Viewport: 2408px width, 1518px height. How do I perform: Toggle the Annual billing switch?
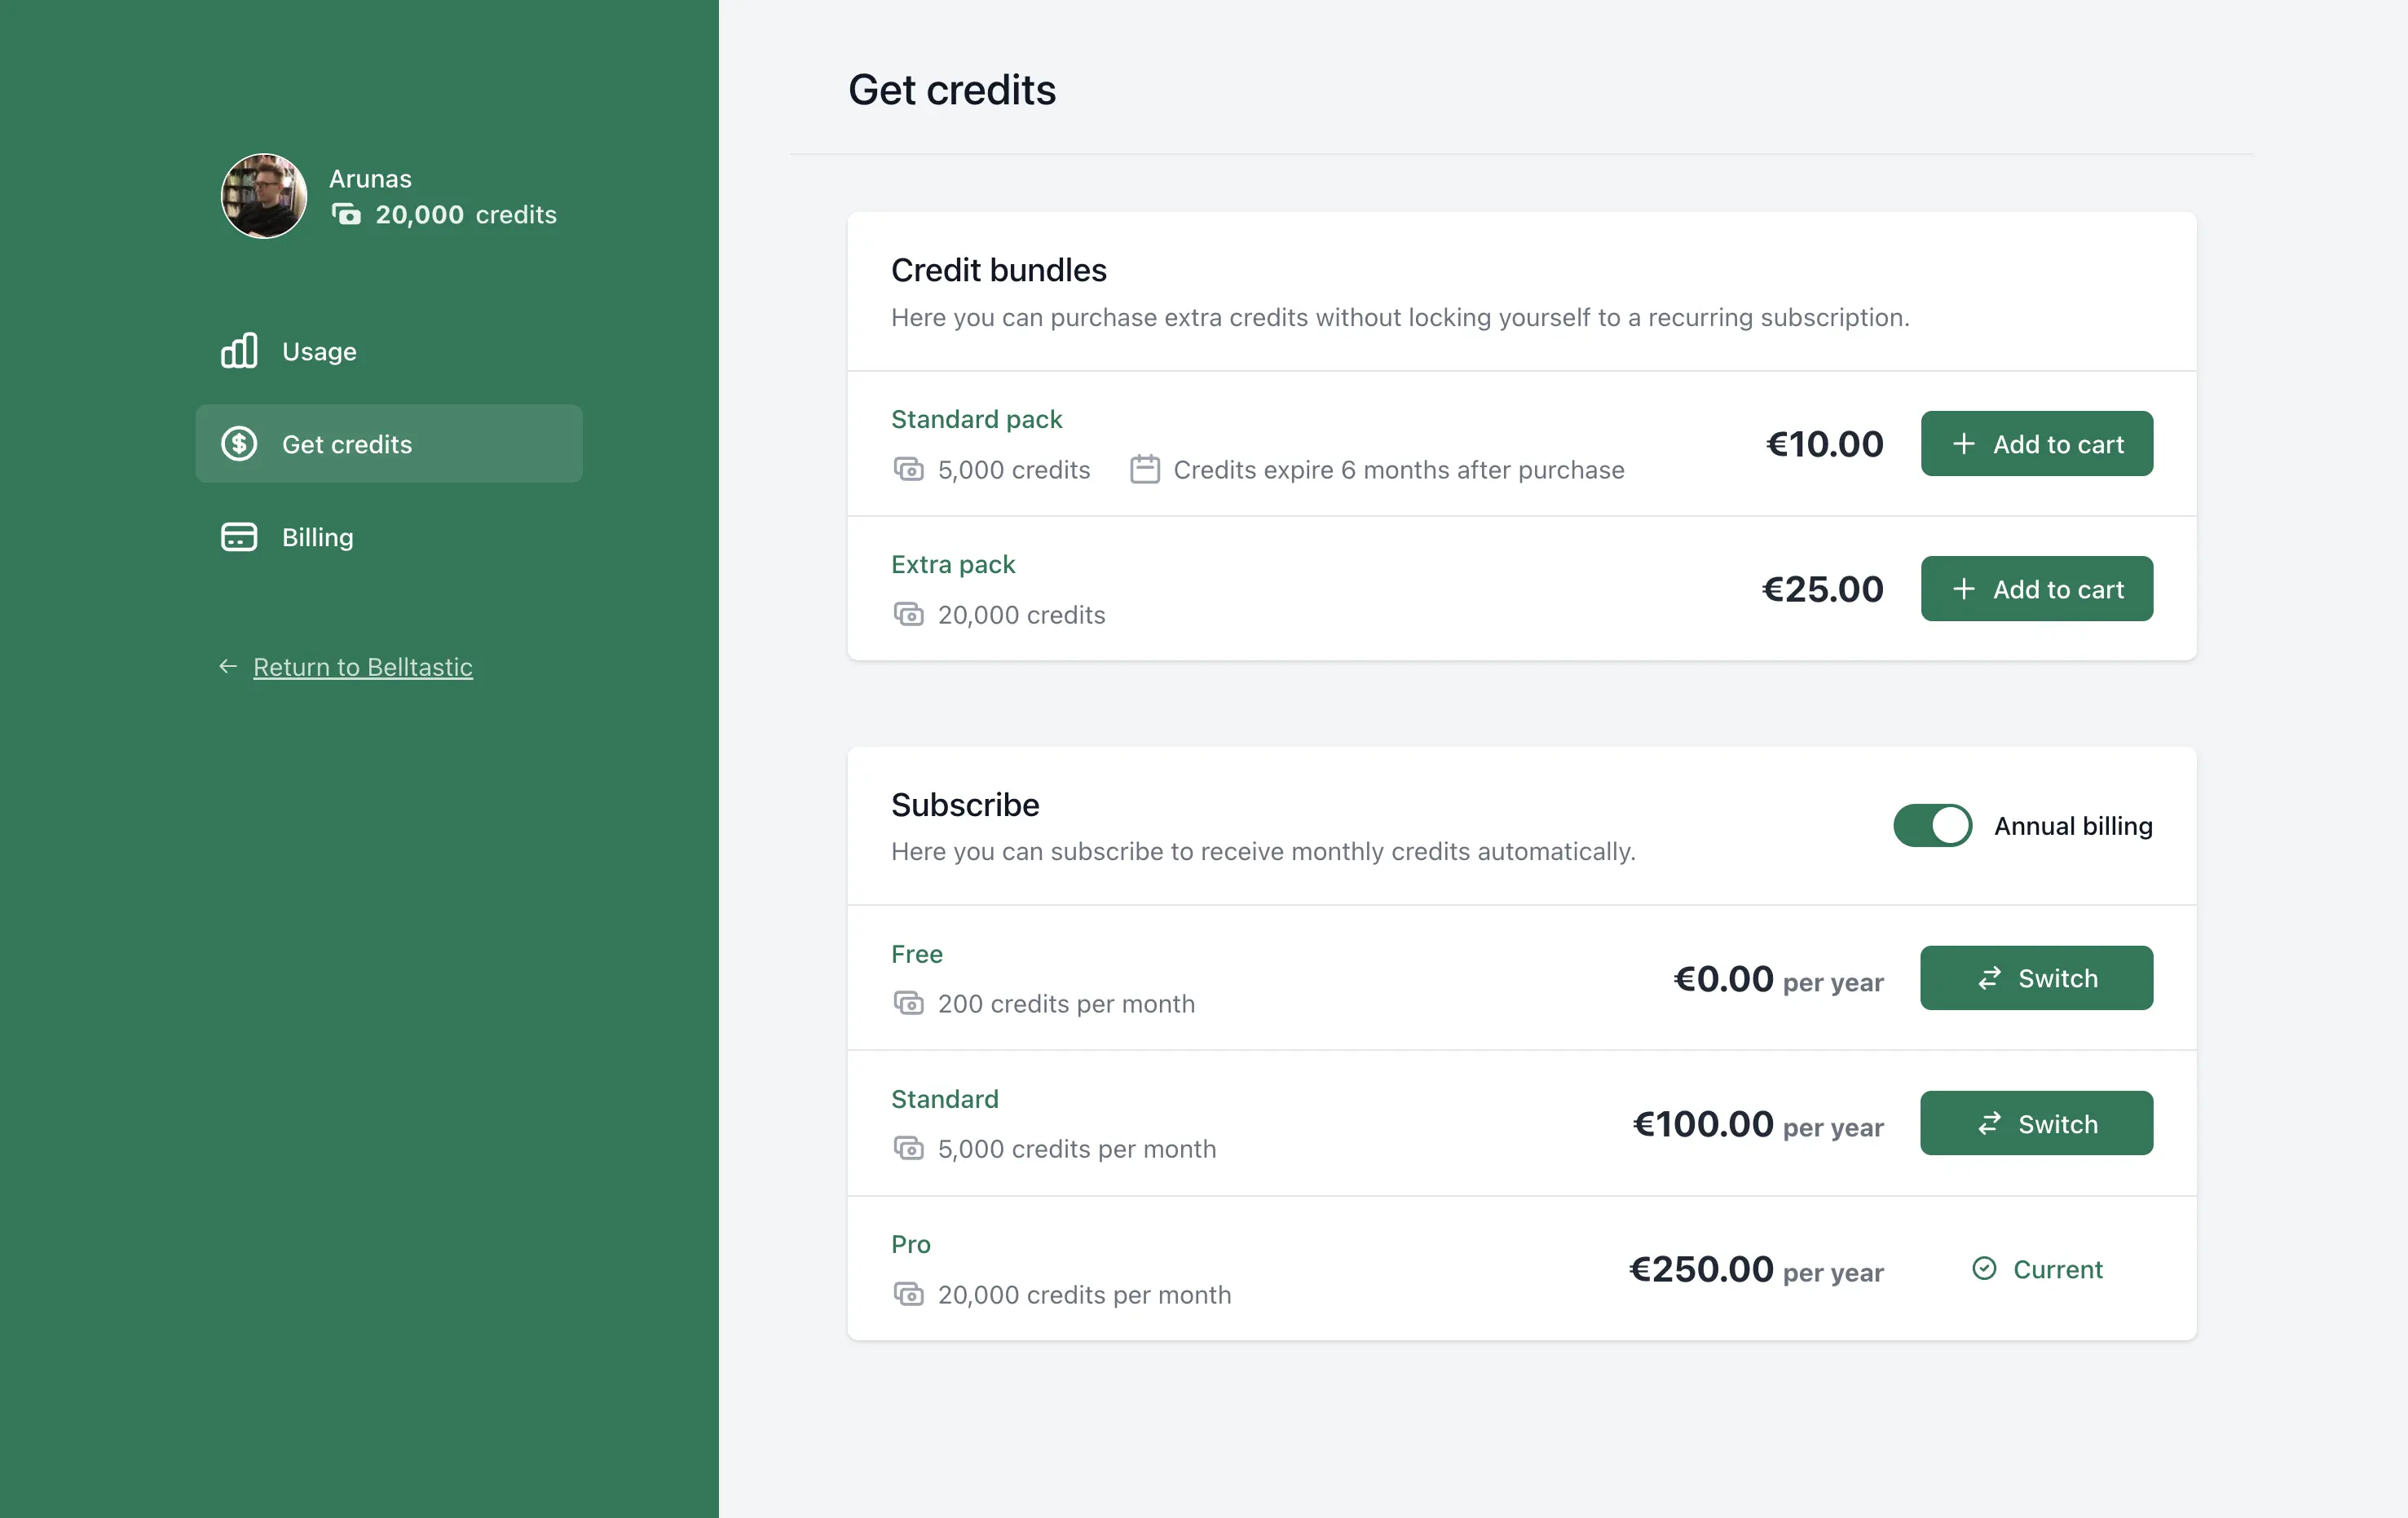tap(1932, 825)
